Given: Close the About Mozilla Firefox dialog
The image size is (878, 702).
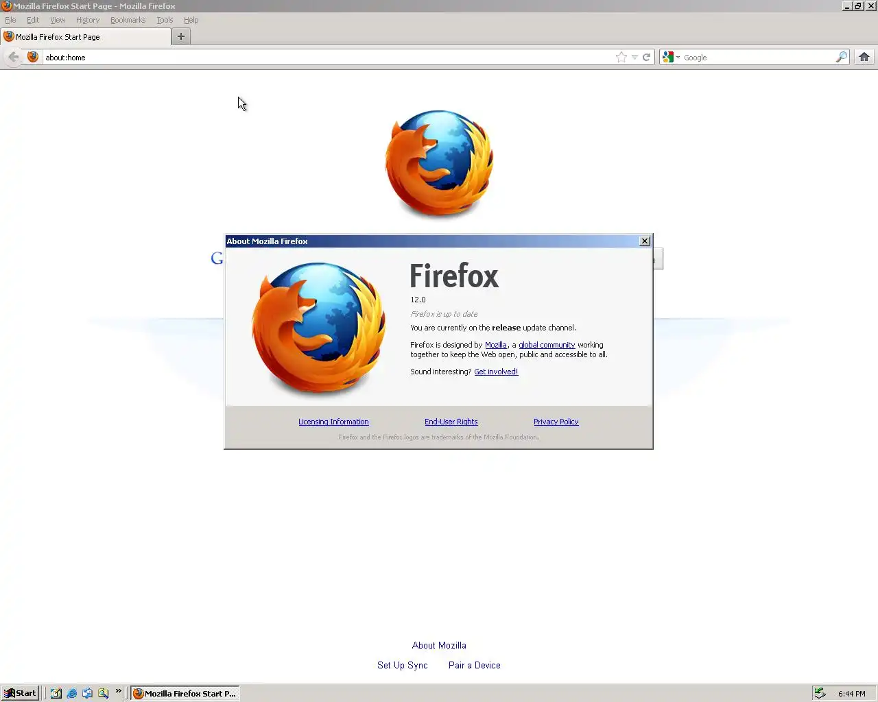Looking at the screenshot, I should point(645,241).
